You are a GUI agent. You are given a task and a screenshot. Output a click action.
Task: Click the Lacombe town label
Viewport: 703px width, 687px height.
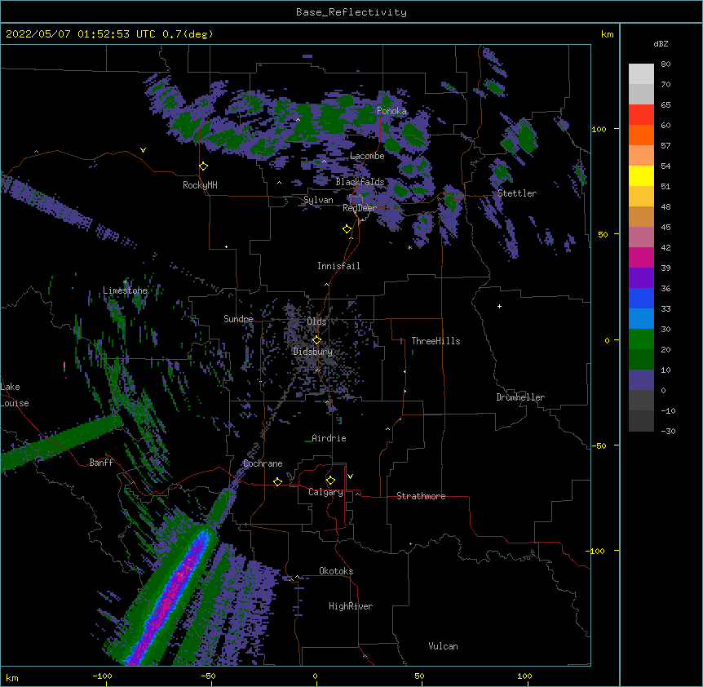pos(367,156)
